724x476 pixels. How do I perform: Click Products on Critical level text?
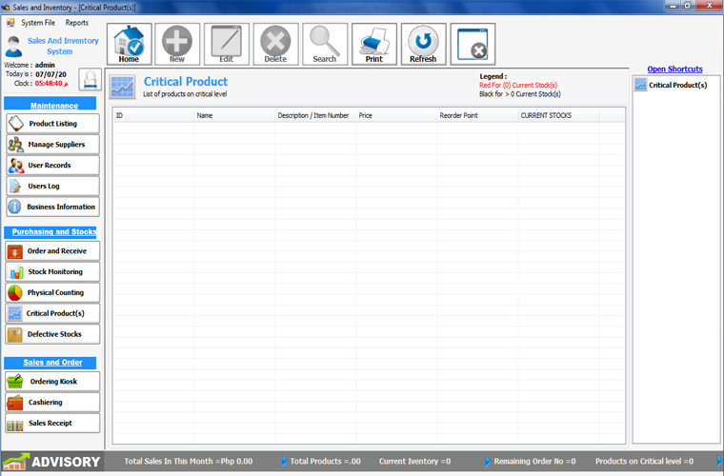[x=644, y=461]
